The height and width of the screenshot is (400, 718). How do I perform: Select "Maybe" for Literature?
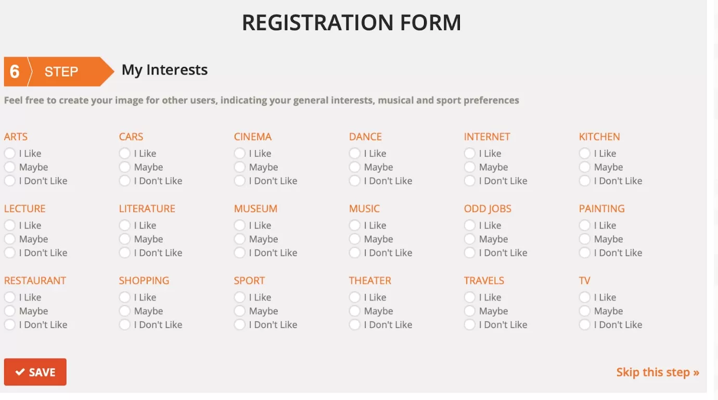pos(124,239)
